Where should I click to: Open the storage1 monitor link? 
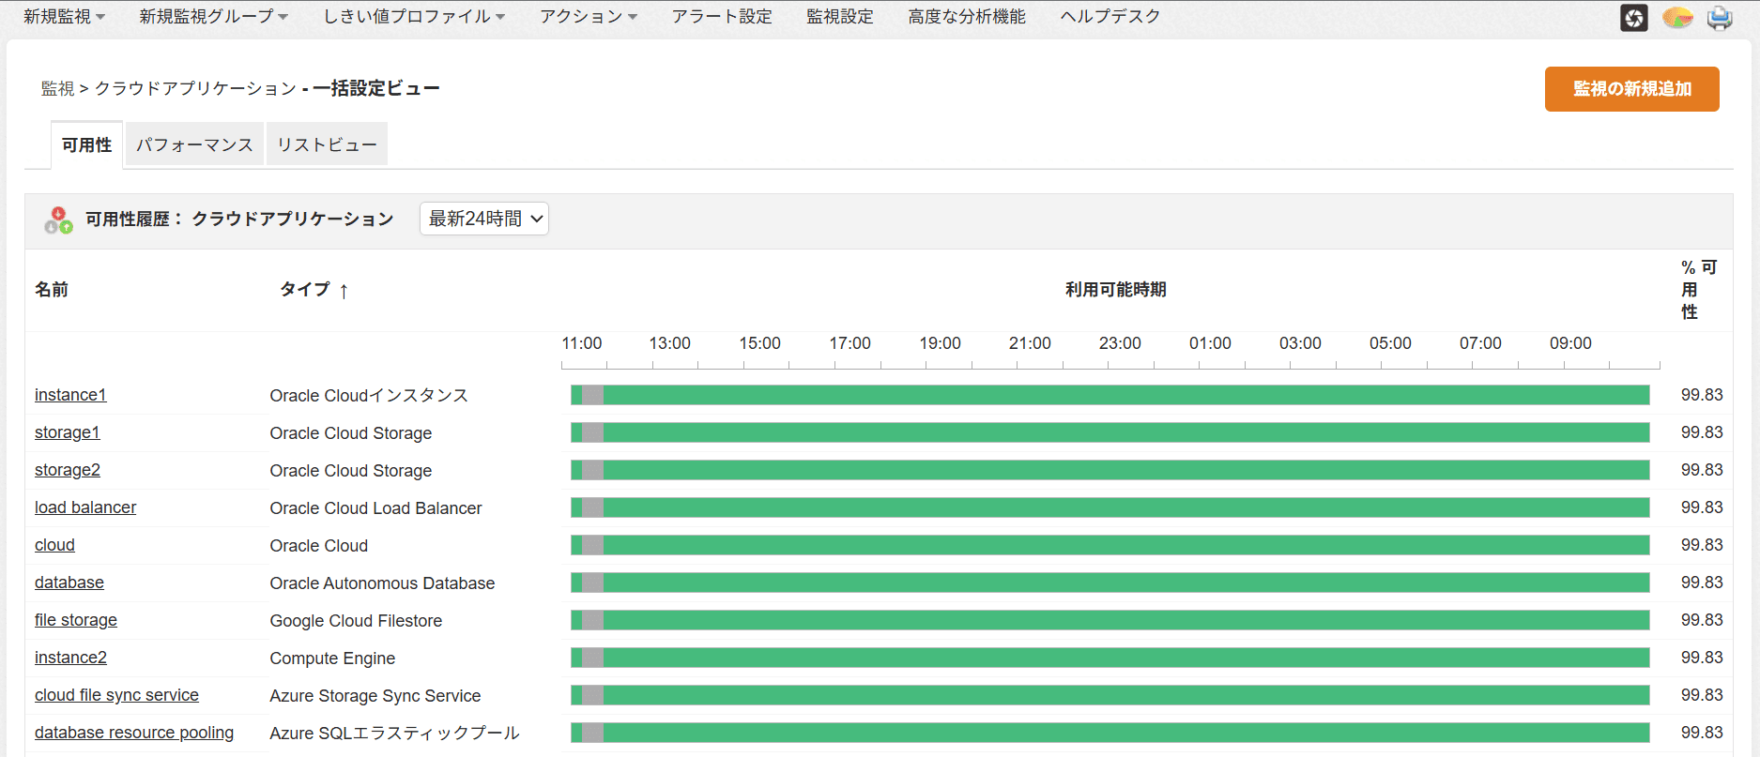[67, 432]
